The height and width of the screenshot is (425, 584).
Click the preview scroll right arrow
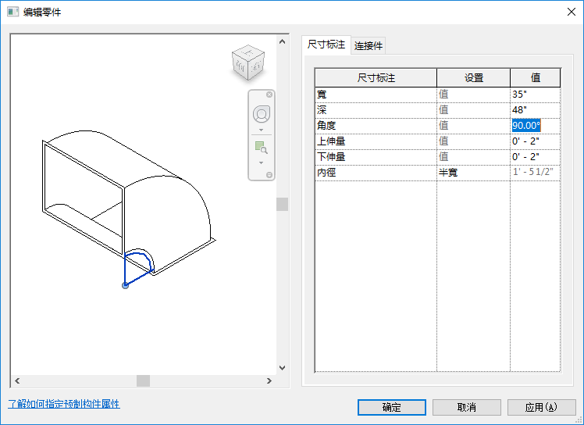[269, 380]
